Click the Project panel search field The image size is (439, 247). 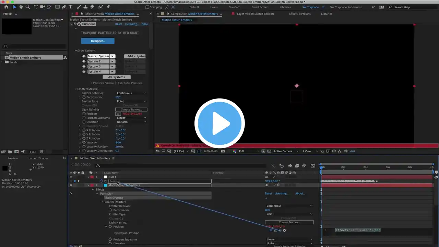(x=34, y=46)
